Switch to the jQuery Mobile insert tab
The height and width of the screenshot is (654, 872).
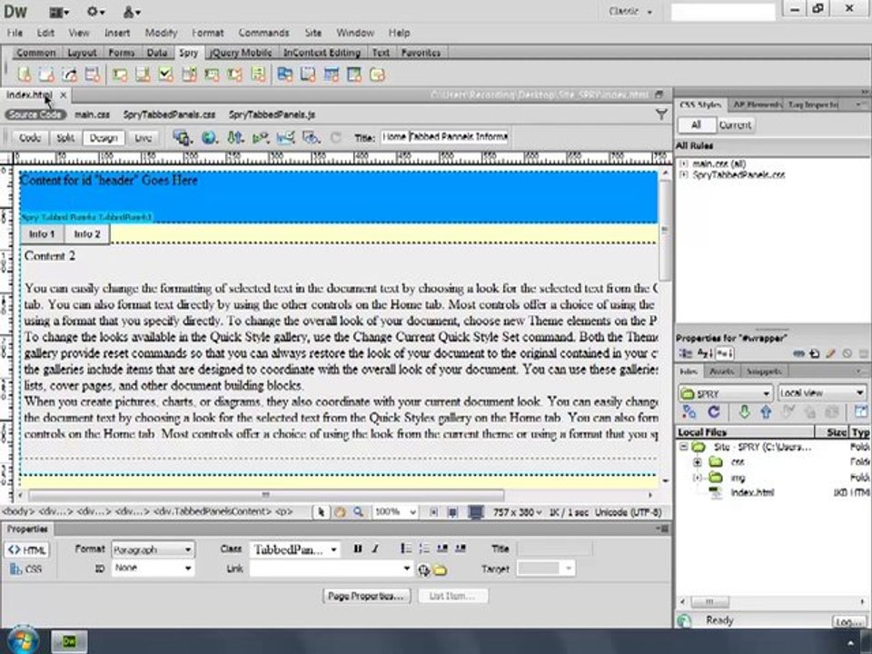coord(240,53)
